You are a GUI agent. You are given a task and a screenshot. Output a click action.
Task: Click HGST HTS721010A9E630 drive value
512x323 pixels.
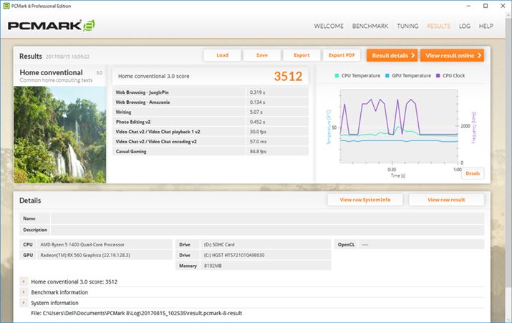234,255
